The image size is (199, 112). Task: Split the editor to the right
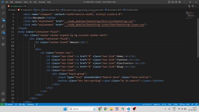coord(193,6)
